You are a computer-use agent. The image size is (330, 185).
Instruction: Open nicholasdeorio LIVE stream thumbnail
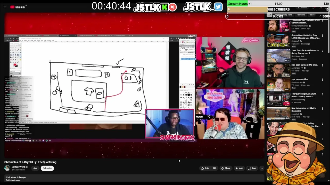point(278,99)
